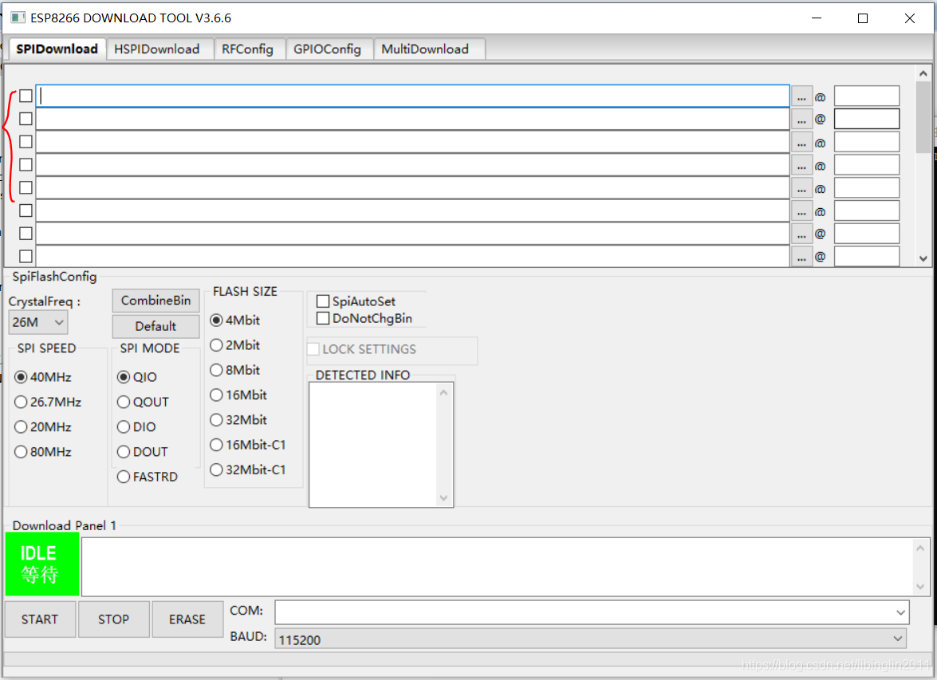This screenshot has height=680, width=937.
Task: Select 32Mbit-C1 flash size
Action: click(x=248, y=470)
